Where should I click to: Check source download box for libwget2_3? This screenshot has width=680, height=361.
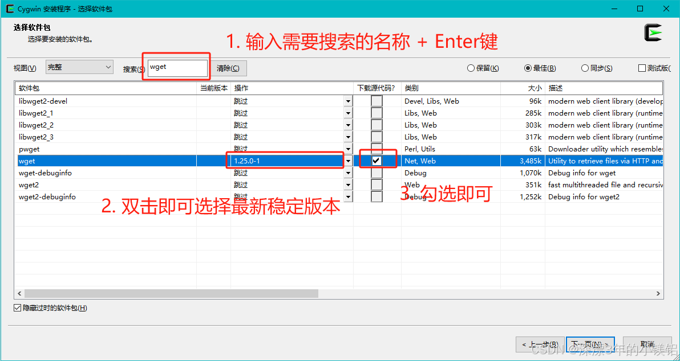pyautogui.click(x=377, y=137)
